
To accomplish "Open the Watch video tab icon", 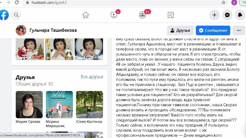I will click(114, 15).
